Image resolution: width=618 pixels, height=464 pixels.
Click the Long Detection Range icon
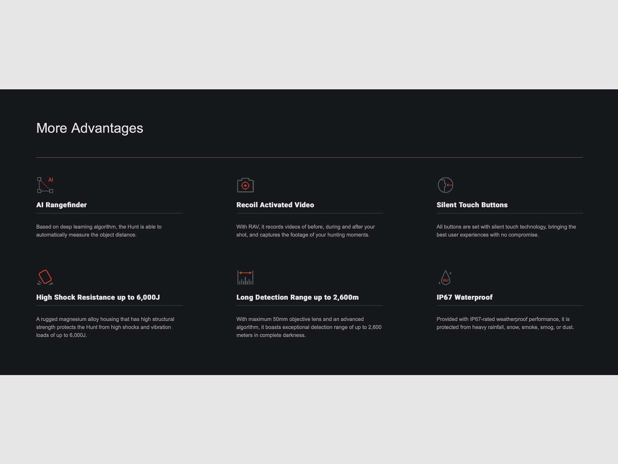(x=245, y=277)
